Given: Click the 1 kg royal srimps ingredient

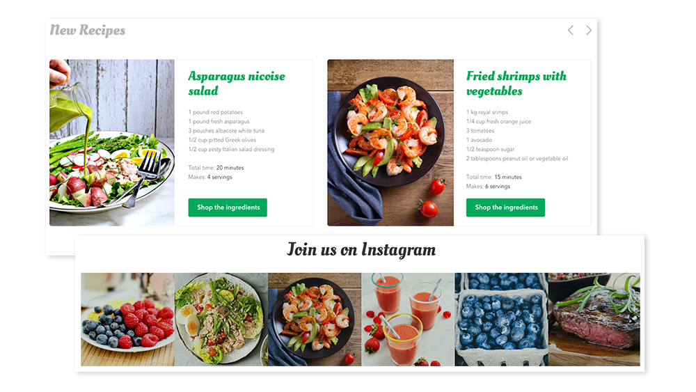Looking at the screenshot, I should (487, 112).
